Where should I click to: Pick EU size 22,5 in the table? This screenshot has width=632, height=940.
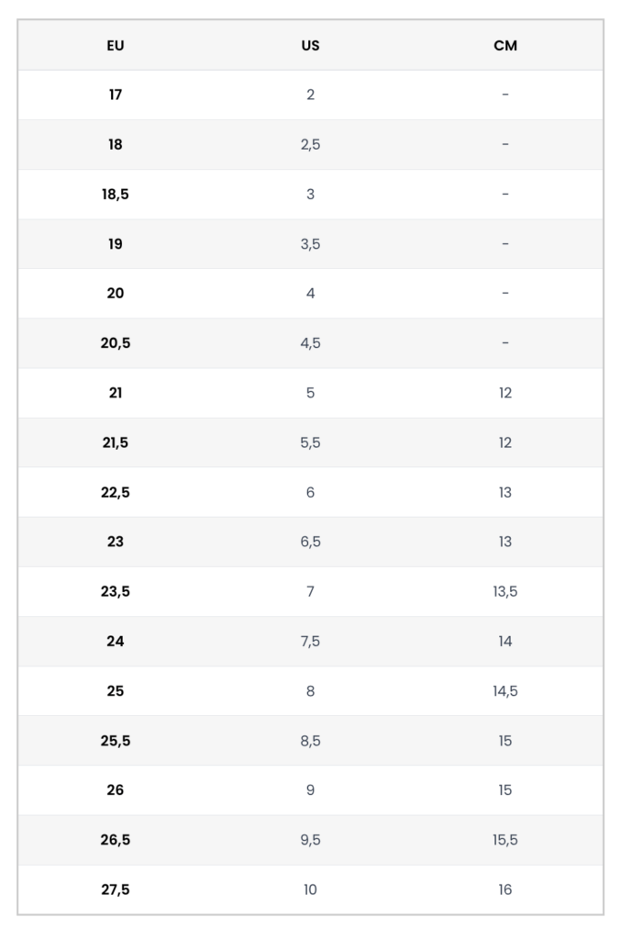click(x=116, y=492)
